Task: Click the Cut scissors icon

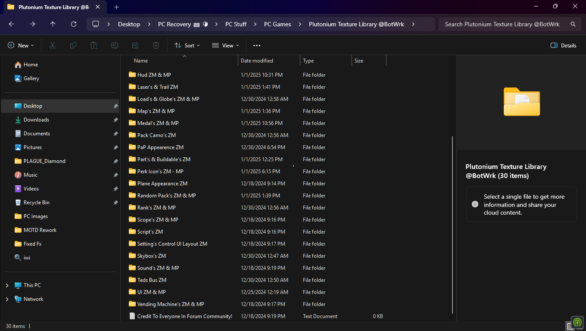Action: (x=53, y=45)
